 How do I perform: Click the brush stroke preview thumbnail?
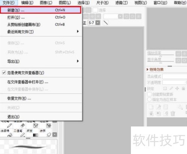click(x=28, y=147)
